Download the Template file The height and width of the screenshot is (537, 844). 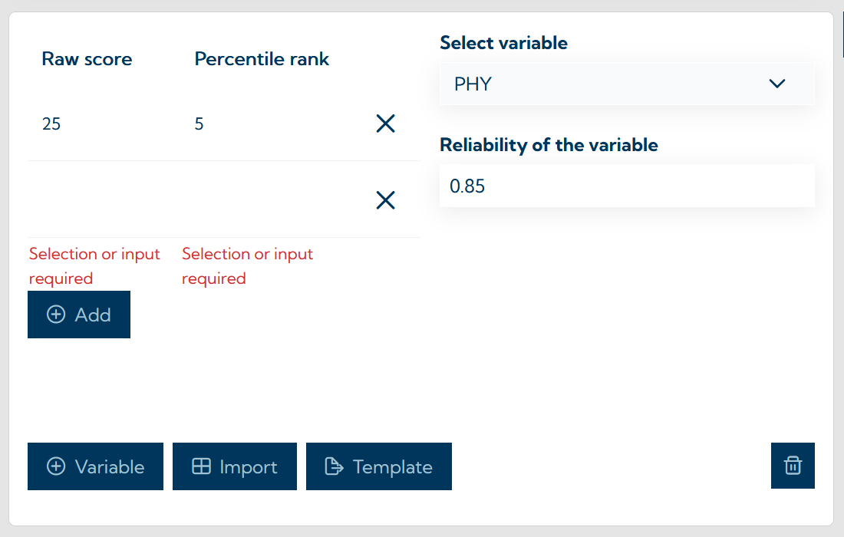coord(378,466)
